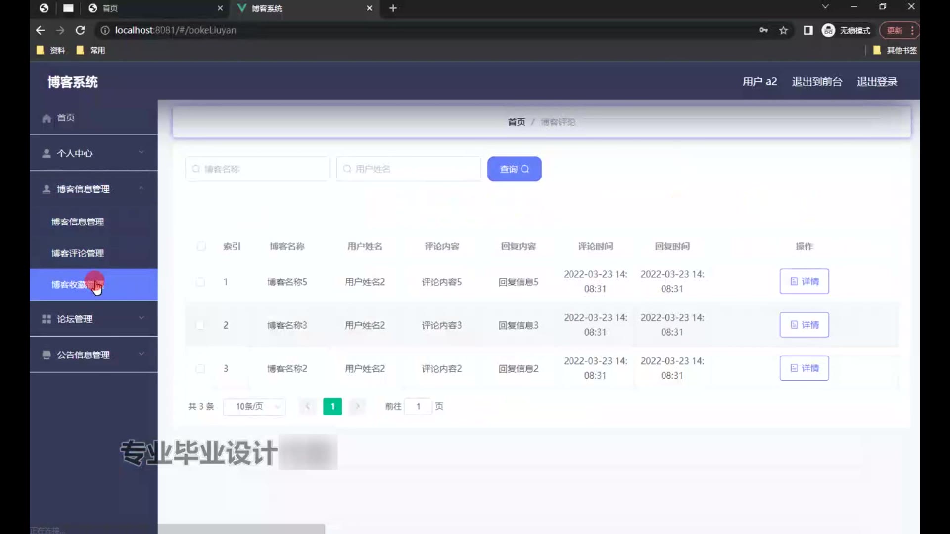
Task: Click the 评论内容5 table cell
Action: pyautogui.click(x=441, y=282)
